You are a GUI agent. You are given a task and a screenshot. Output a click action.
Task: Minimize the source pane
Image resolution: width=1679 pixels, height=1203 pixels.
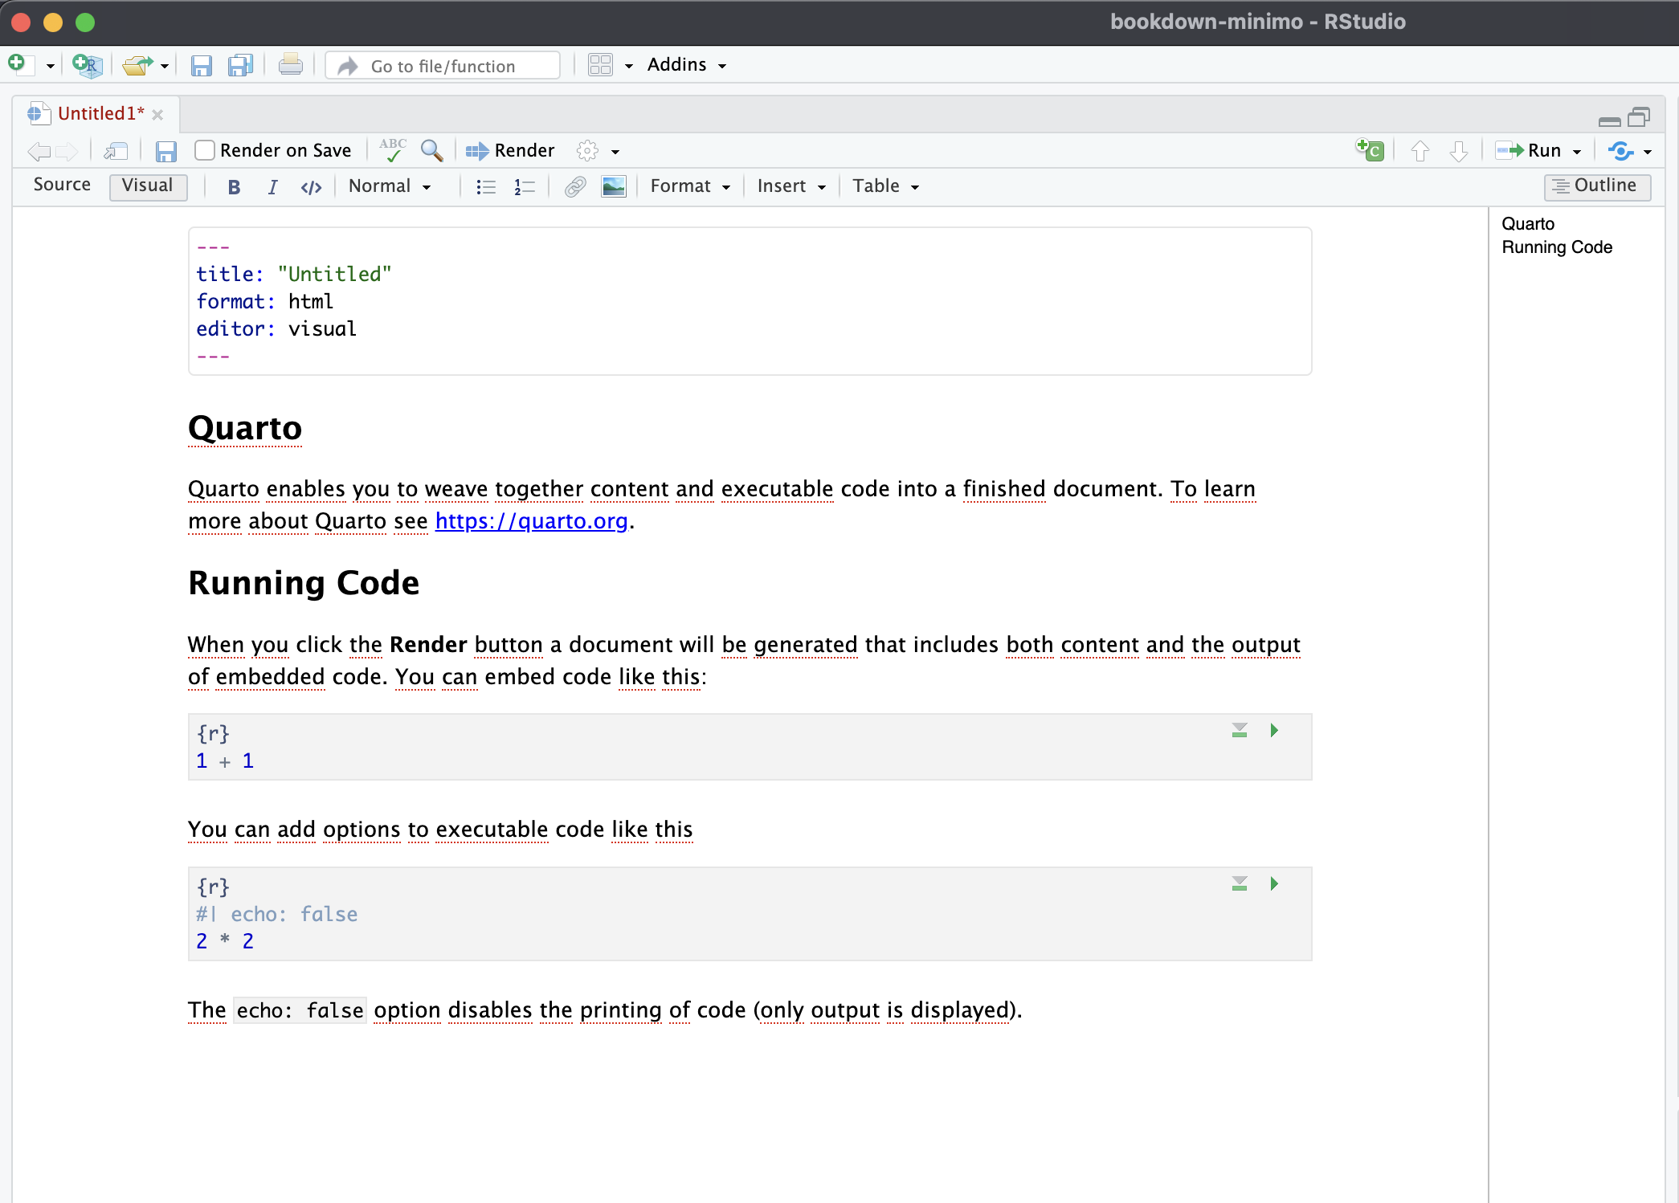pos(1609,120)
